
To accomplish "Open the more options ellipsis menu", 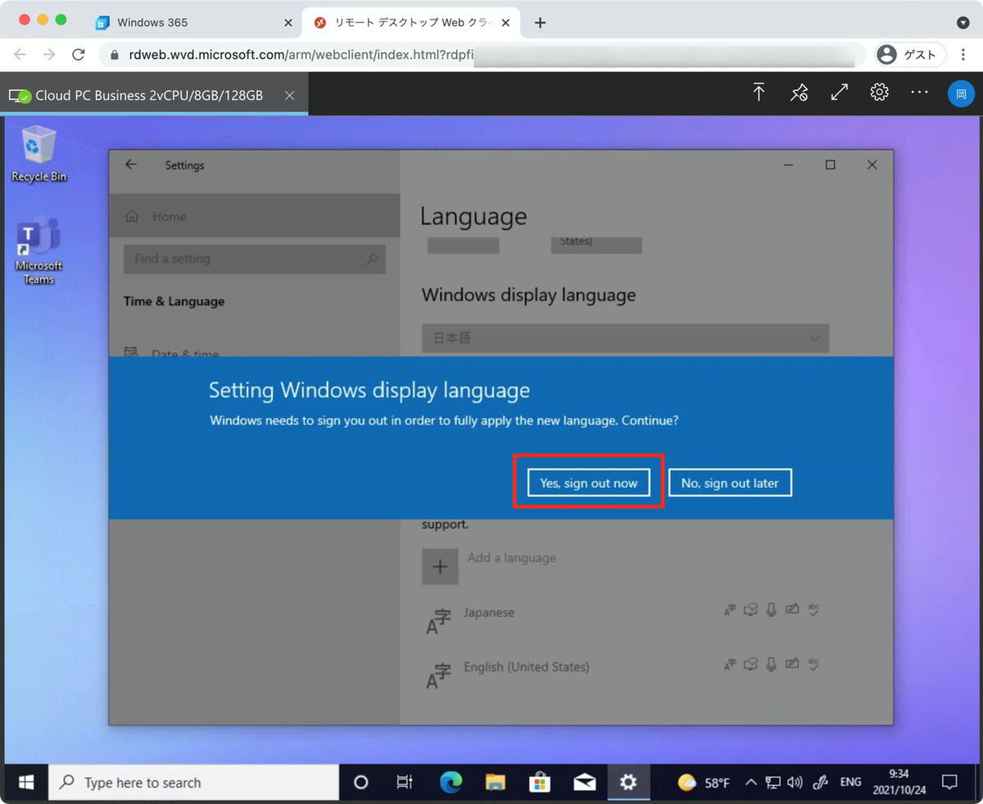I will [919, 93].
